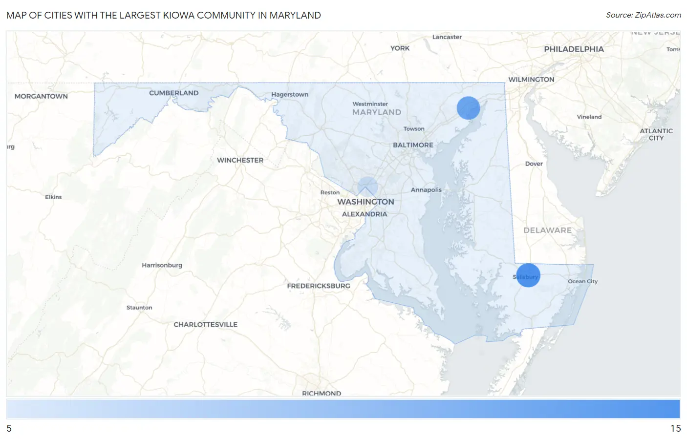Click the ALEXANDRIA label
This screenshot has width=687, height=439.
click(365, 214)
